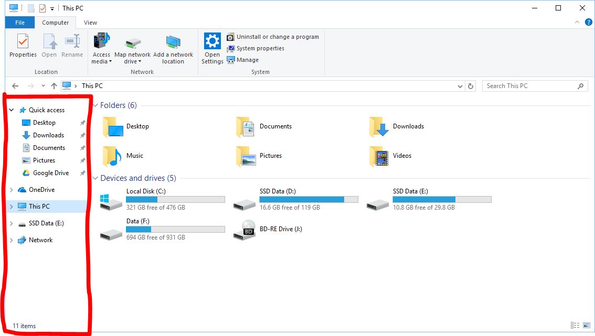Image resolution: width=595 pixels, height=336 pixels.
Task: Collapse the Quick access section
Action: point(10,110)
